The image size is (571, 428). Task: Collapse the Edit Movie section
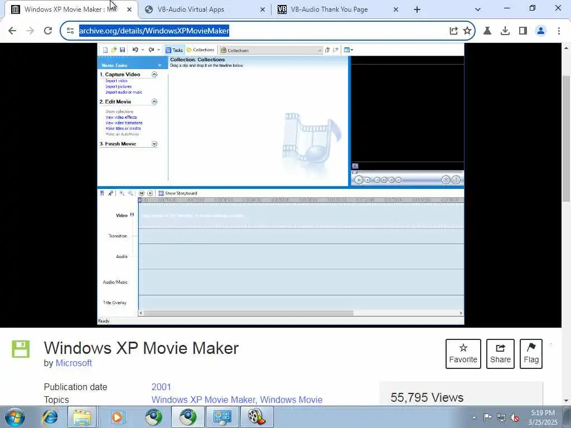(154, 101)
